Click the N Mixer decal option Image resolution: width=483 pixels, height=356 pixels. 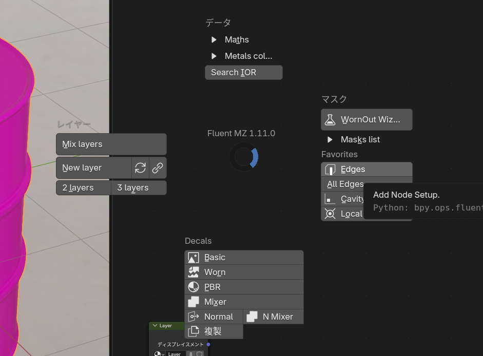[x=273, y=317]
